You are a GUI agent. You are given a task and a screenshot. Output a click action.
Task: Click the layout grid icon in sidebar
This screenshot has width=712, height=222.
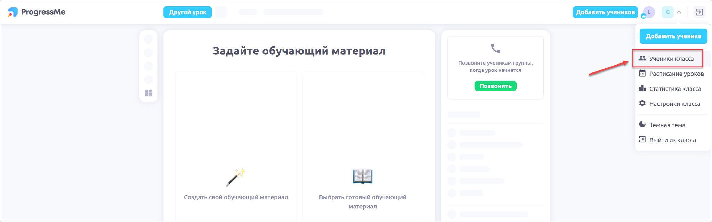tap(148, 93)
